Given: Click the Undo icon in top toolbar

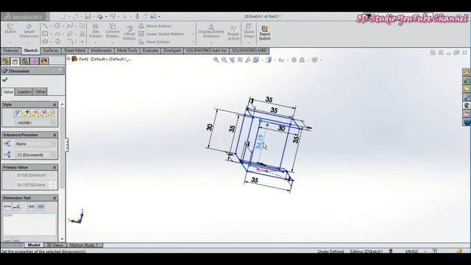Looking at the screenshot, I should 113,16.
